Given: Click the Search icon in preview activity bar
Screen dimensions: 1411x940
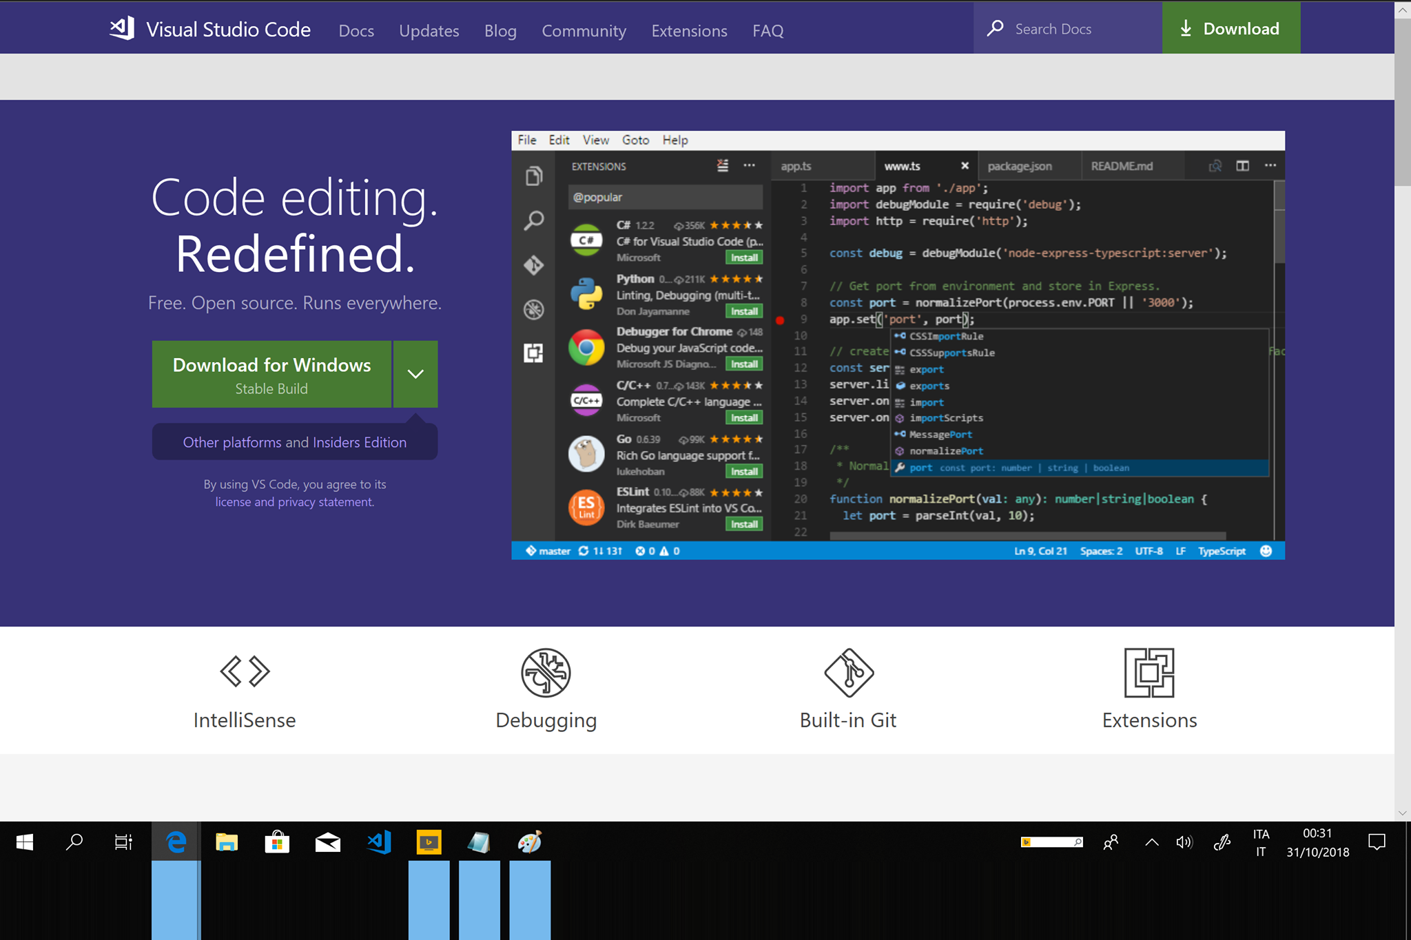Looking at the screenshot, I should 534,220.
